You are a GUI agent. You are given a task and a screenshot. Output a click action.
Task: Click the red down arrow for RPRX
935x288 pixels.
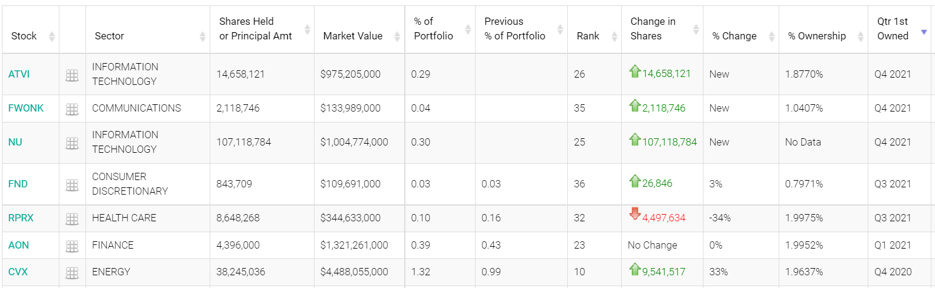(x=635, y=214)
